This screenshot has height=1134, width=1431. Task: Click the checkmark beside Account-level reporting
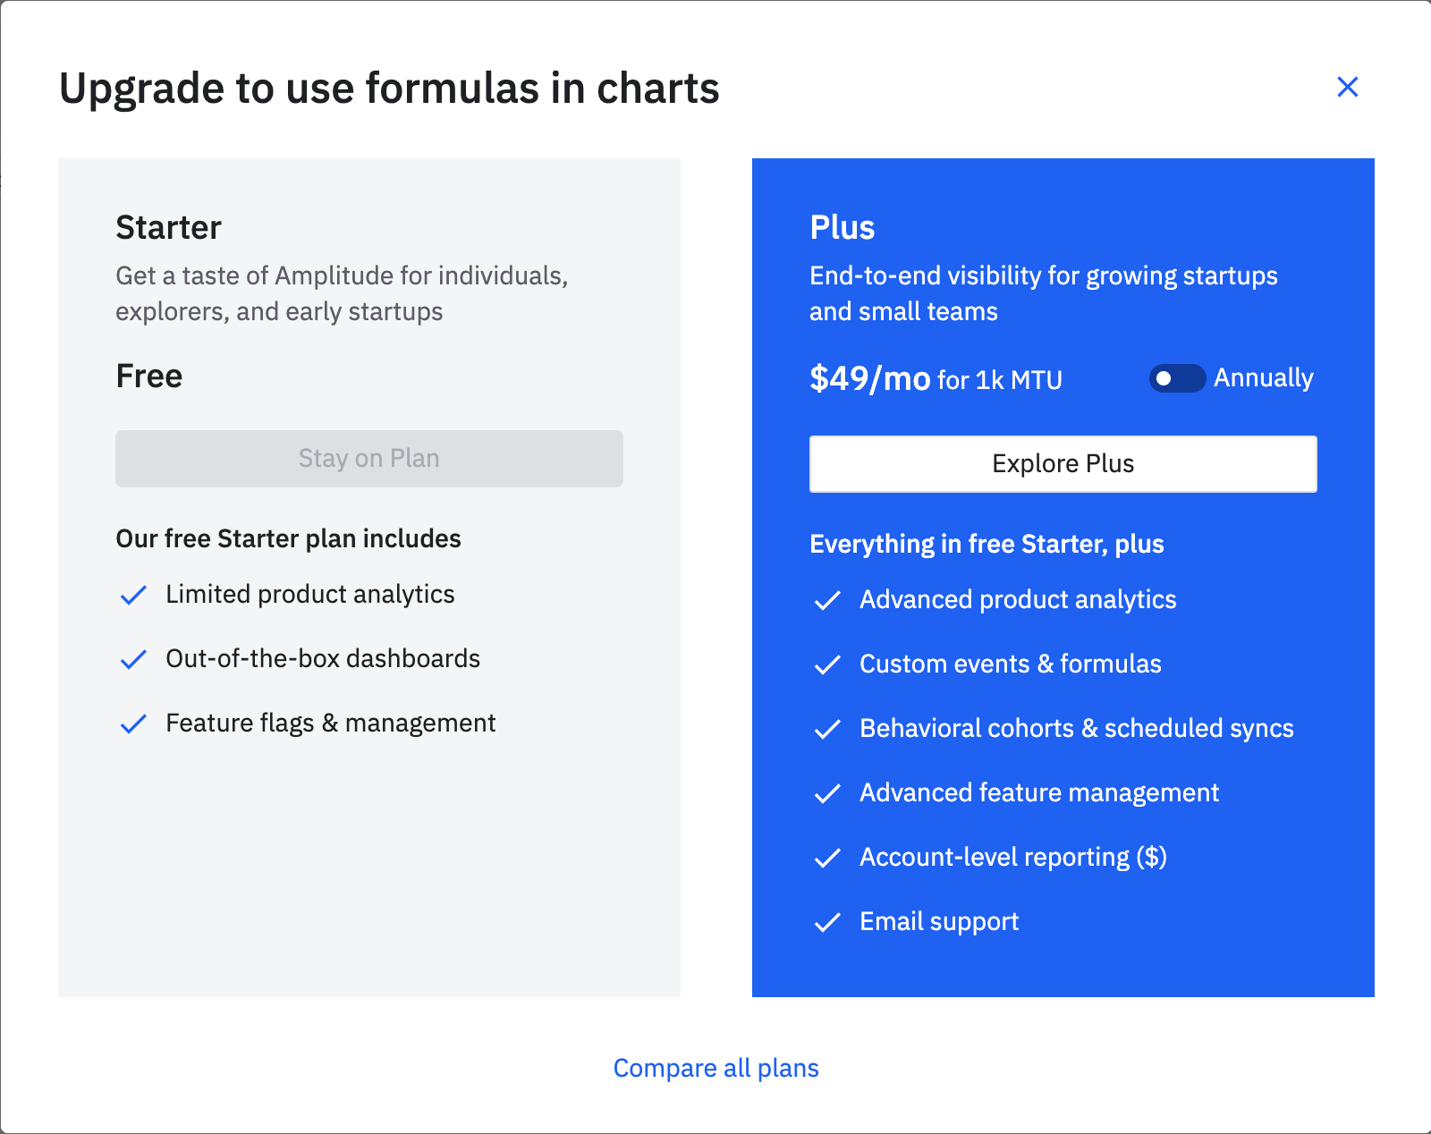(827, 859)
